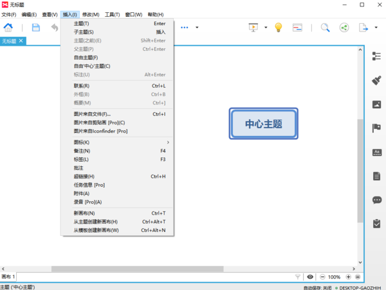Open the themes Aa panel
This screenshot has width=386, height=290.
pyautogui.click(x=376, y=152)
